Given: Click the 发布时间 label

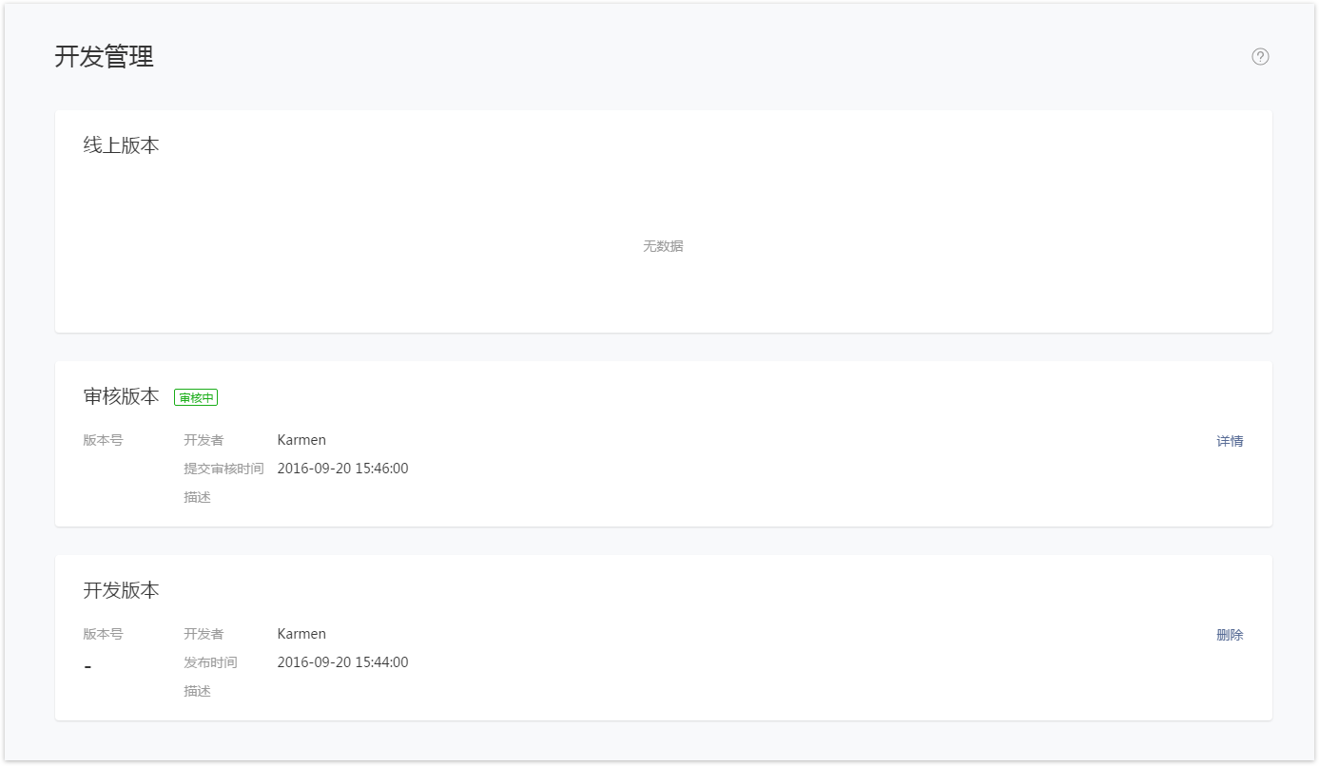Looking at the screenshot, I should pyautogui.click(x=210, y=662).
